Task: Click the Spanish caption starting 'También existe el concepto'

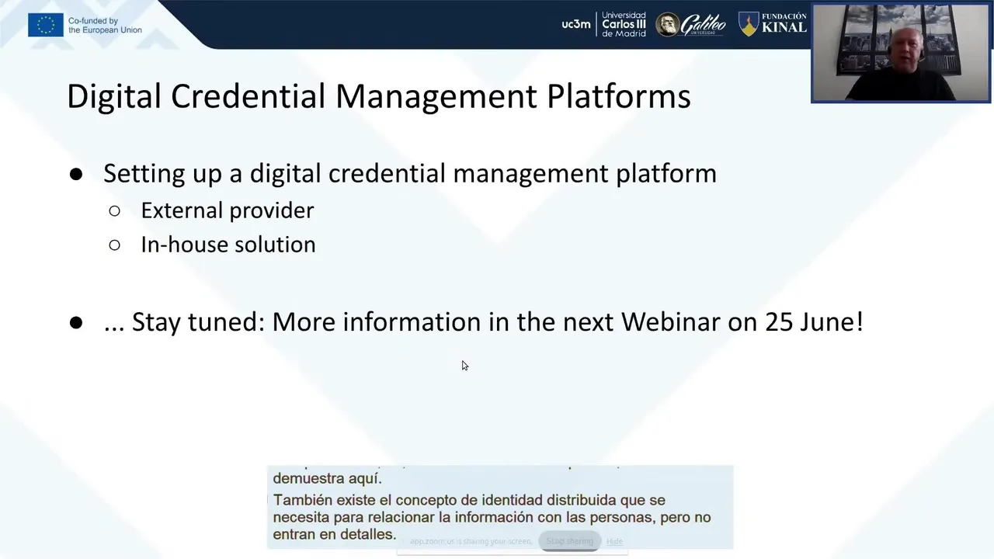Action: pos(492,517)
